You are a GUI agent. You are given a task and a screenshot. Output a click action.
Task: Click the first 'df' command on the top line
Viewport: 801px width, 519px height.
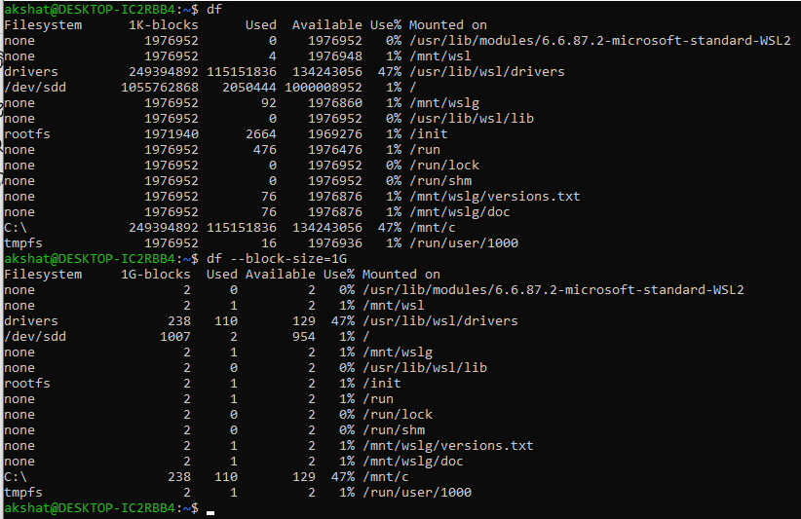[214, 9]
